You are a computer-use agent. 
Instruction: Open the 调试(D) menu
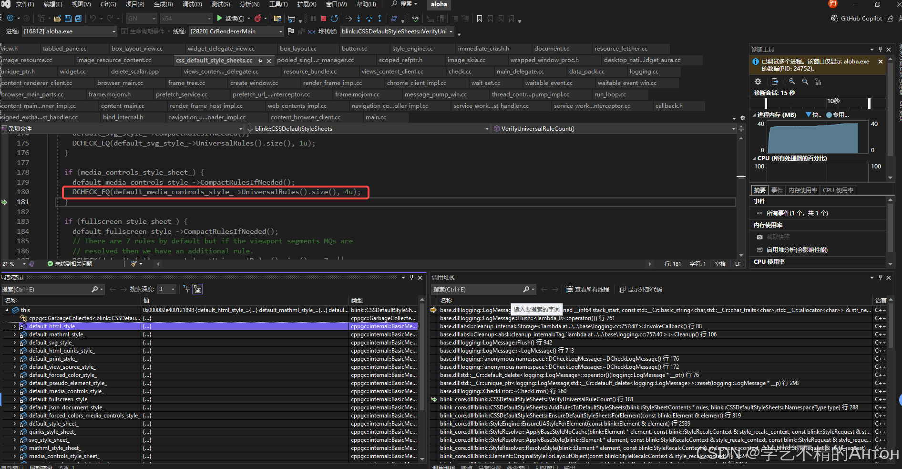[192, 4]
